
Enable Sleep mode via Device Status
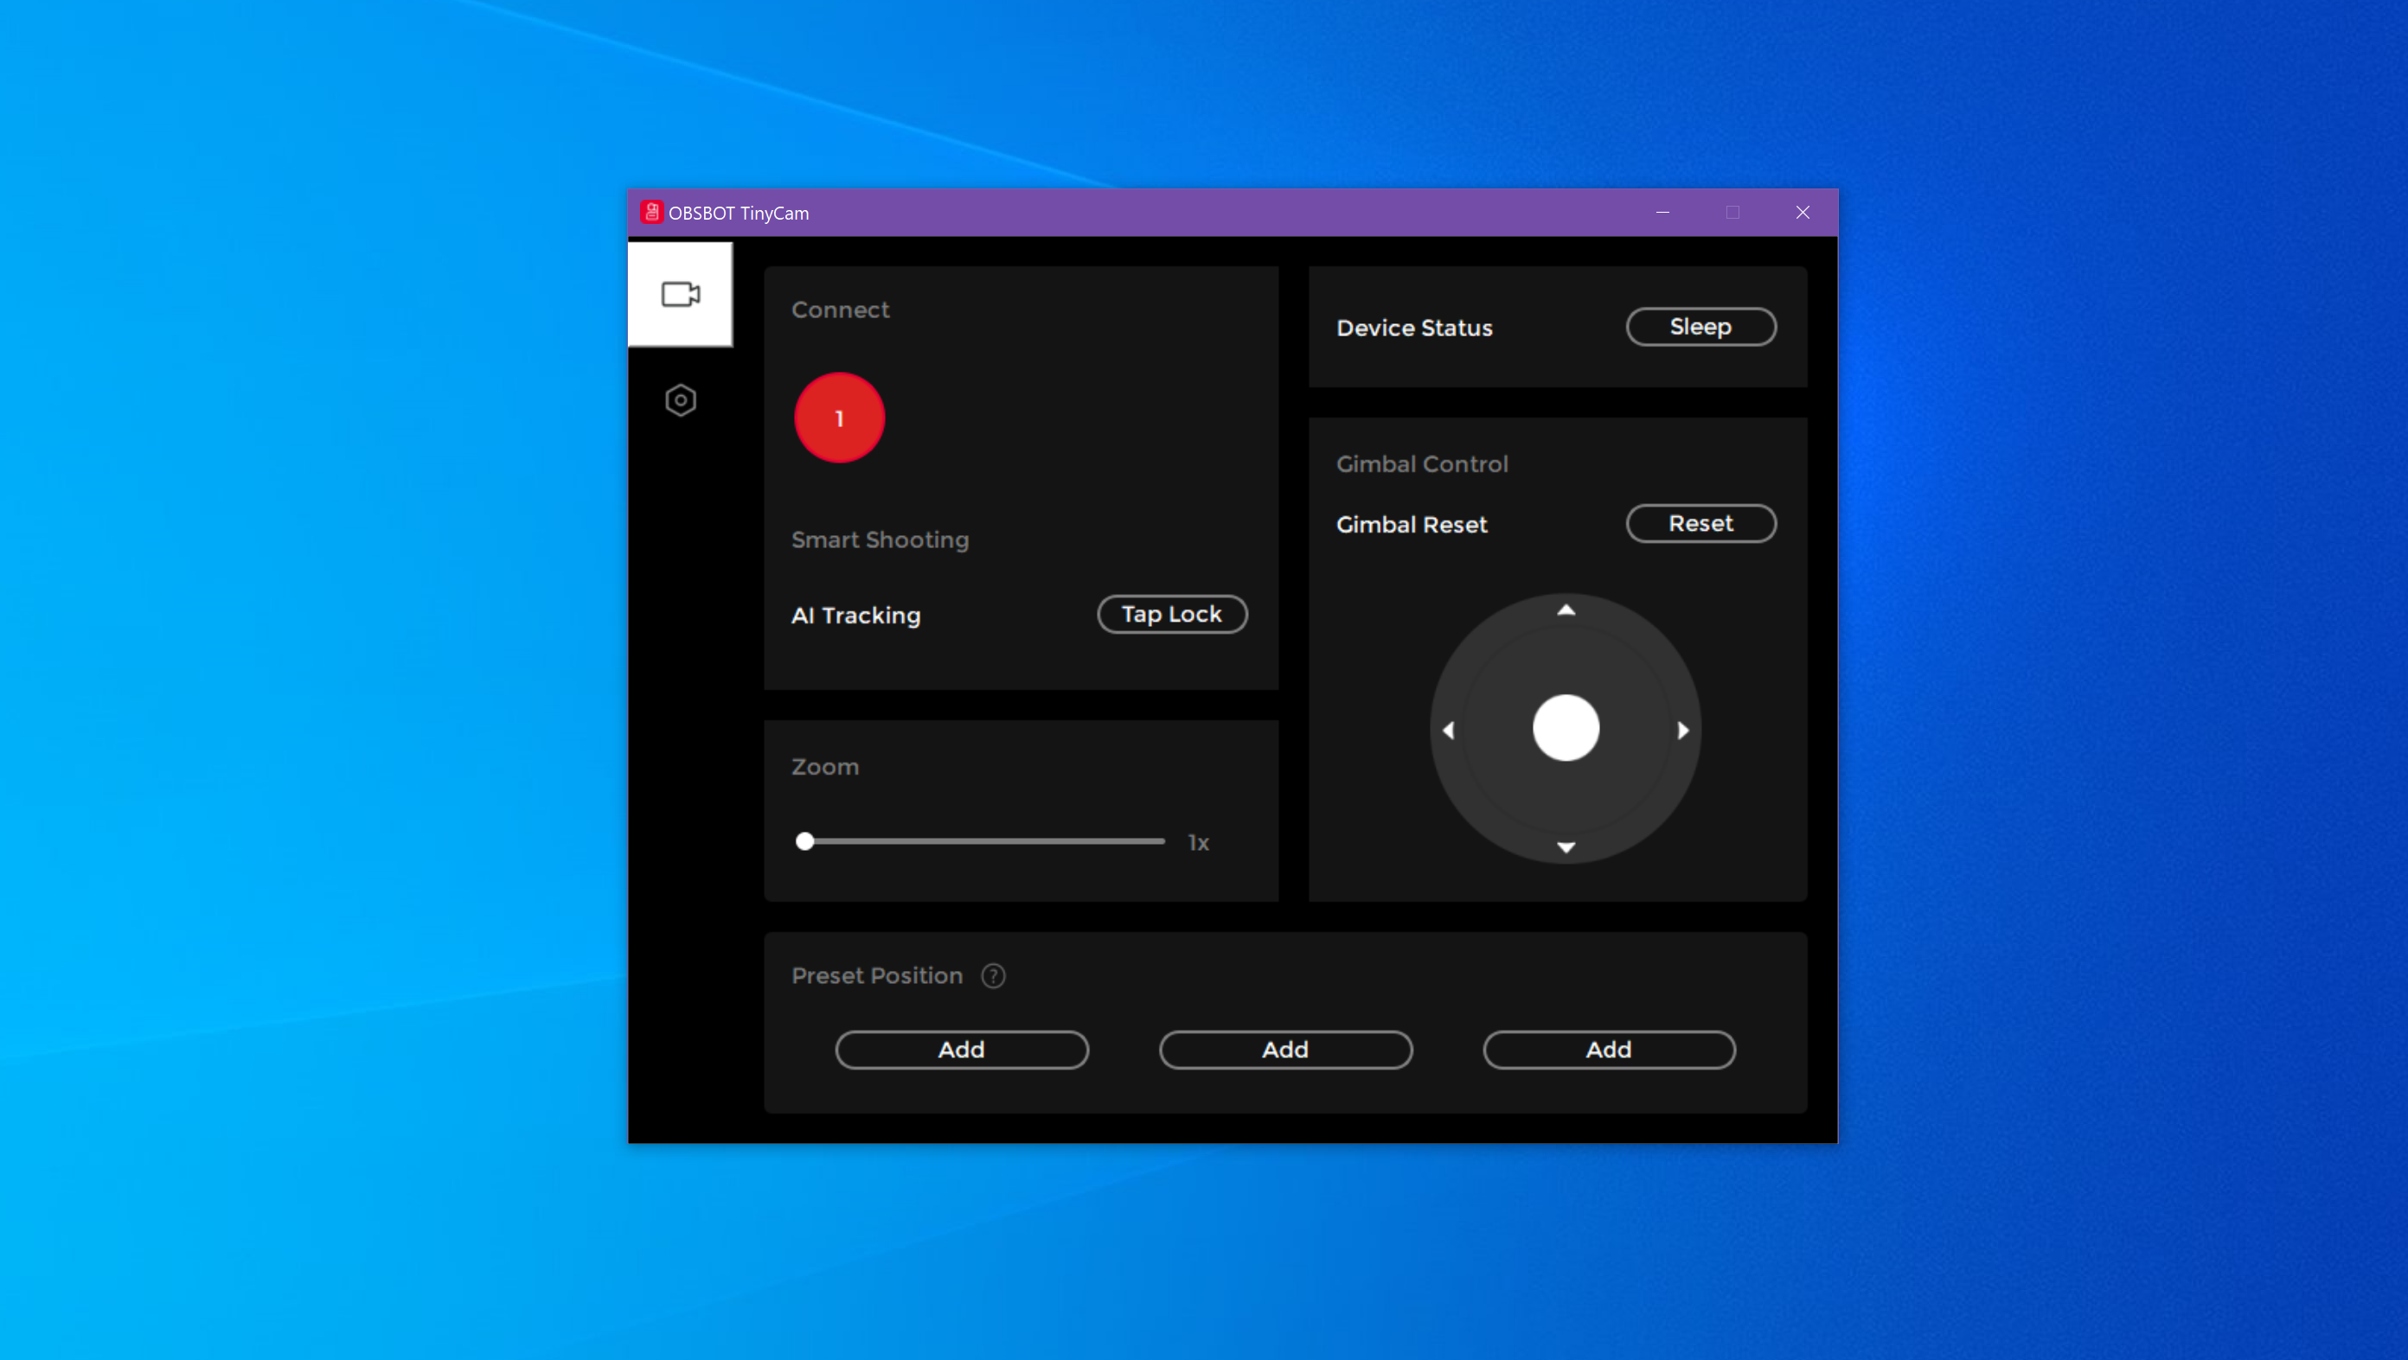1700,326
